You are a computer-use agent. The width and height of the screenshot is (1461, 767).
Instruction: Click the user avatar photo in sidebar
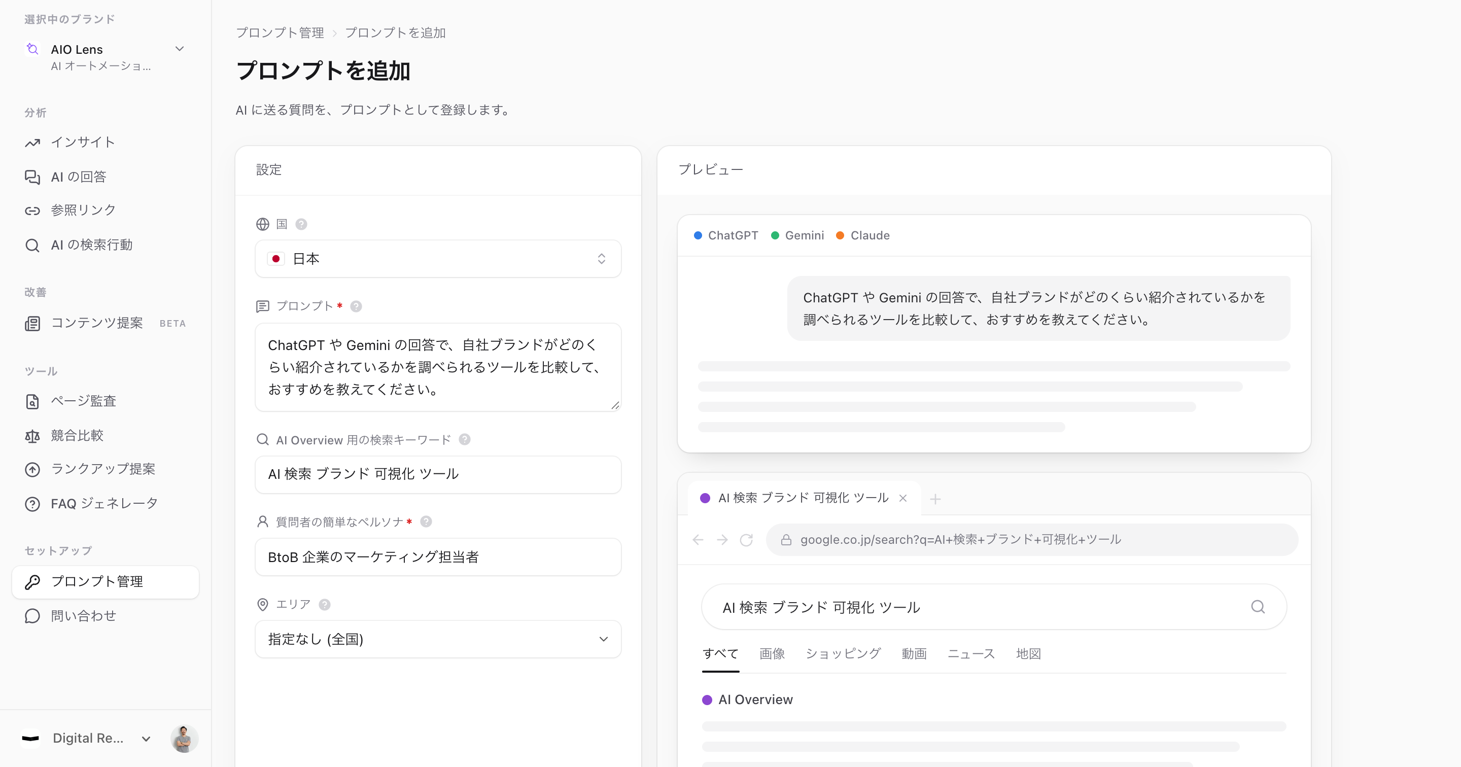(x=184, y=739)
